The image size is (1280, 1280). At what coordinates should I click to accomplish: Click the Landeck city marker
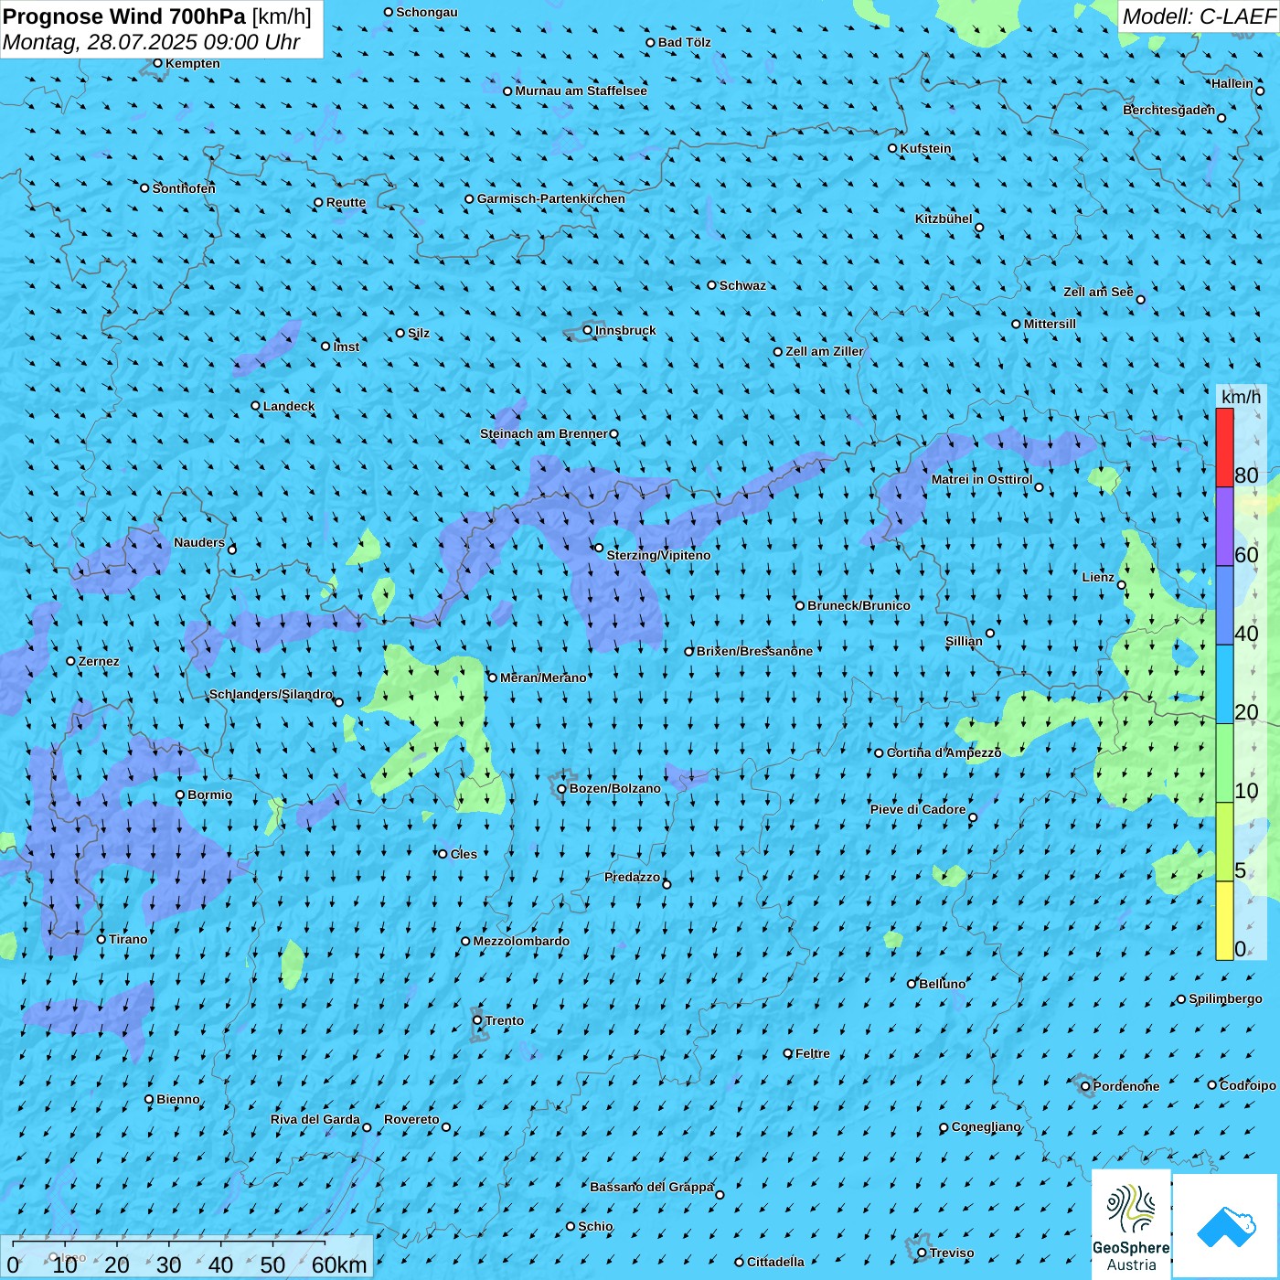click(255, 406)
